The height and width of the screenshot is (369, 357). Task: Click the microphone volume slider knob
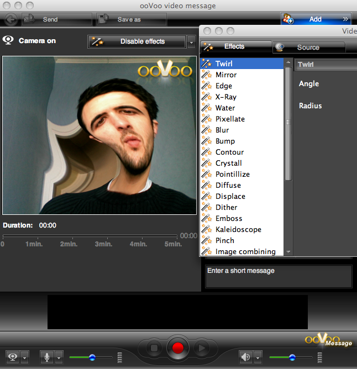pyautogui.click(x=92, y=357)
